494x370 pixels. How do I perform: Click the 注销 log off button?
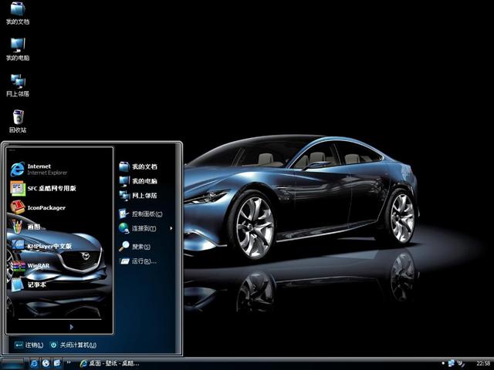(x=29, y=345)
